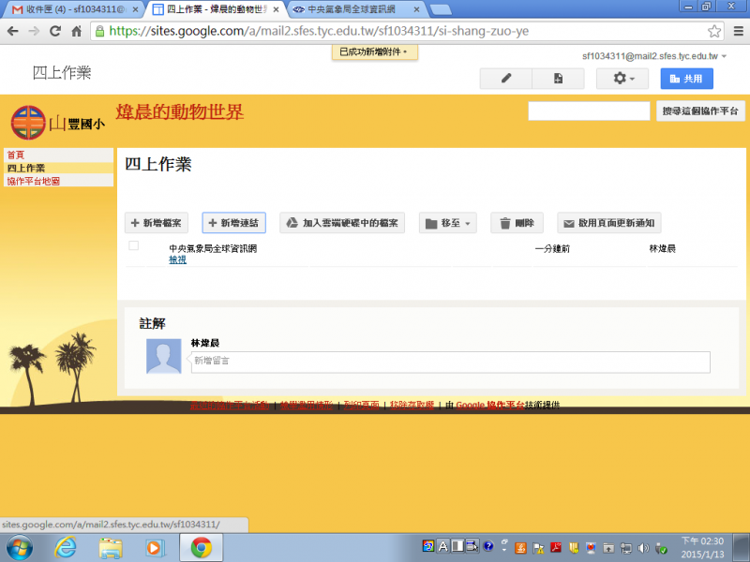
Task: Click 一分鐘前 timestamp text
Action: 552,249
